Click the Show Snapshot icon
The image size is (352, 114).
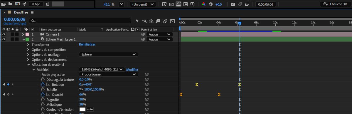[x=240, y=4]
